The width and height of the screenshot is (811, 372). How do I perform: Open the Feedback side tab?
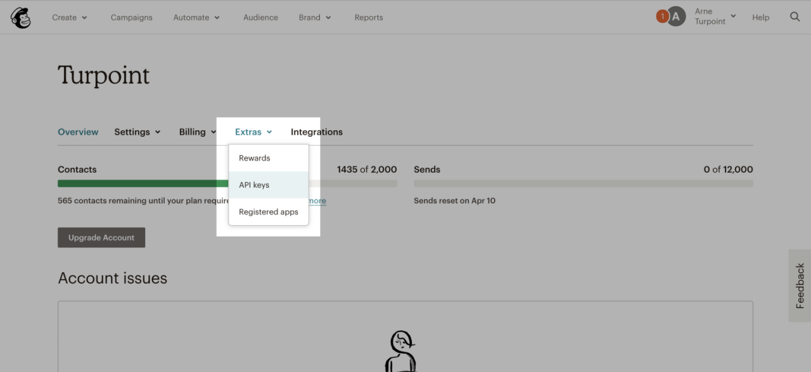coord(800,286)
